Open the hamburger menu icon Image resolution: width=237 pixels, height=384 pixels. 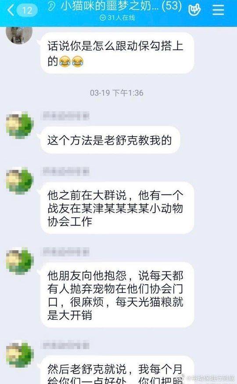[x=218, y=9]
